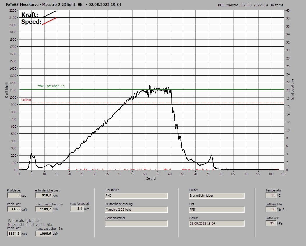The image size is (306, 246).
Task: Click the 'Zeit [s]' axis label
Action: [x=151, y=178]
